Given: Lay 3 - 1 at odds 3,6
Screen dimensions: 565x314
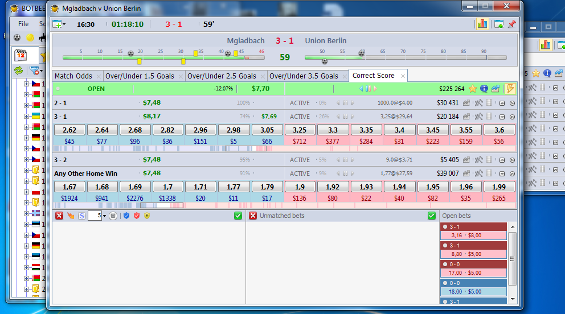Looking at the screenshot, I should coord(499,130).
